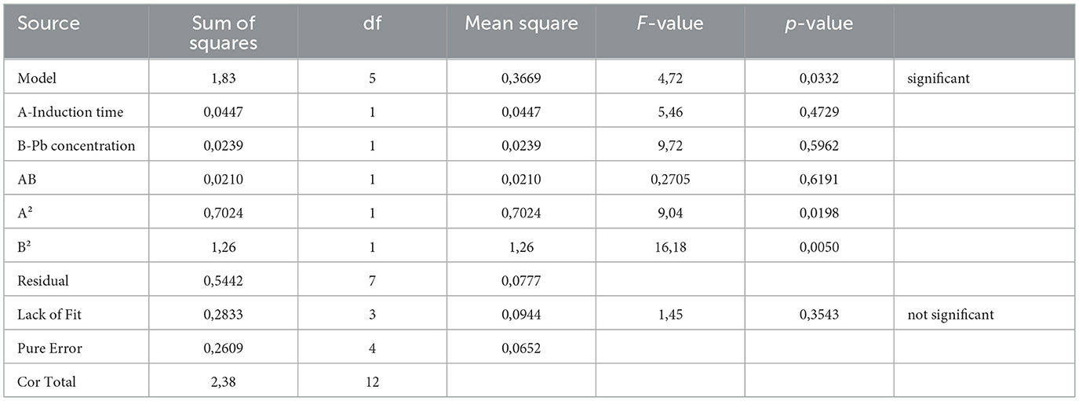Click the F-value cell showing 16,18

click(669, 247)
